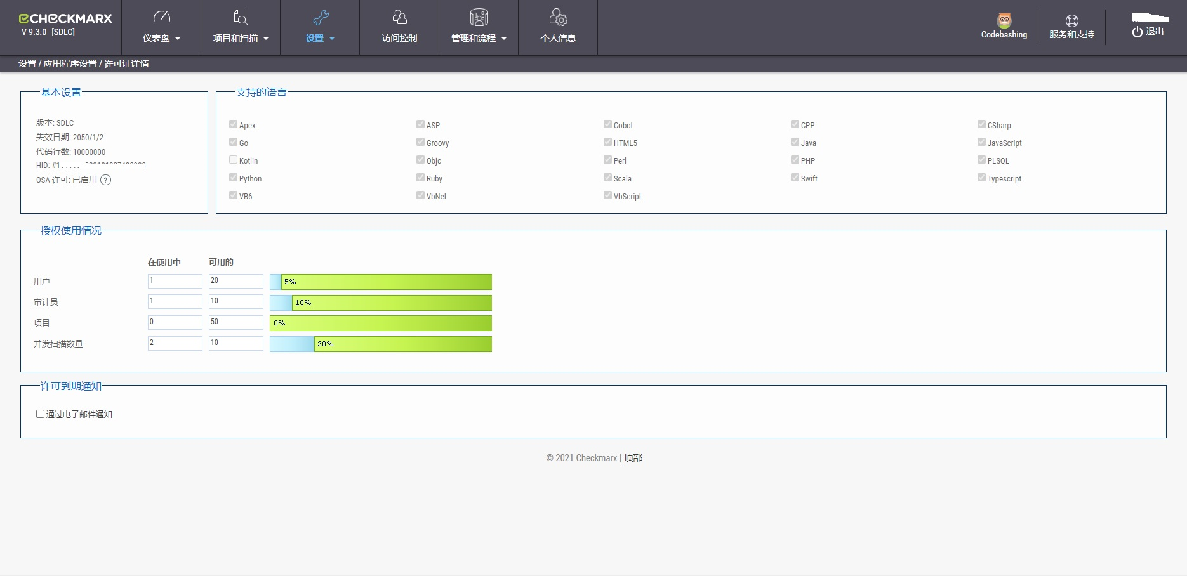Click the 顶部 back-to-top link
This screenshot has width=1187, height=576.
tap(632, 457)
